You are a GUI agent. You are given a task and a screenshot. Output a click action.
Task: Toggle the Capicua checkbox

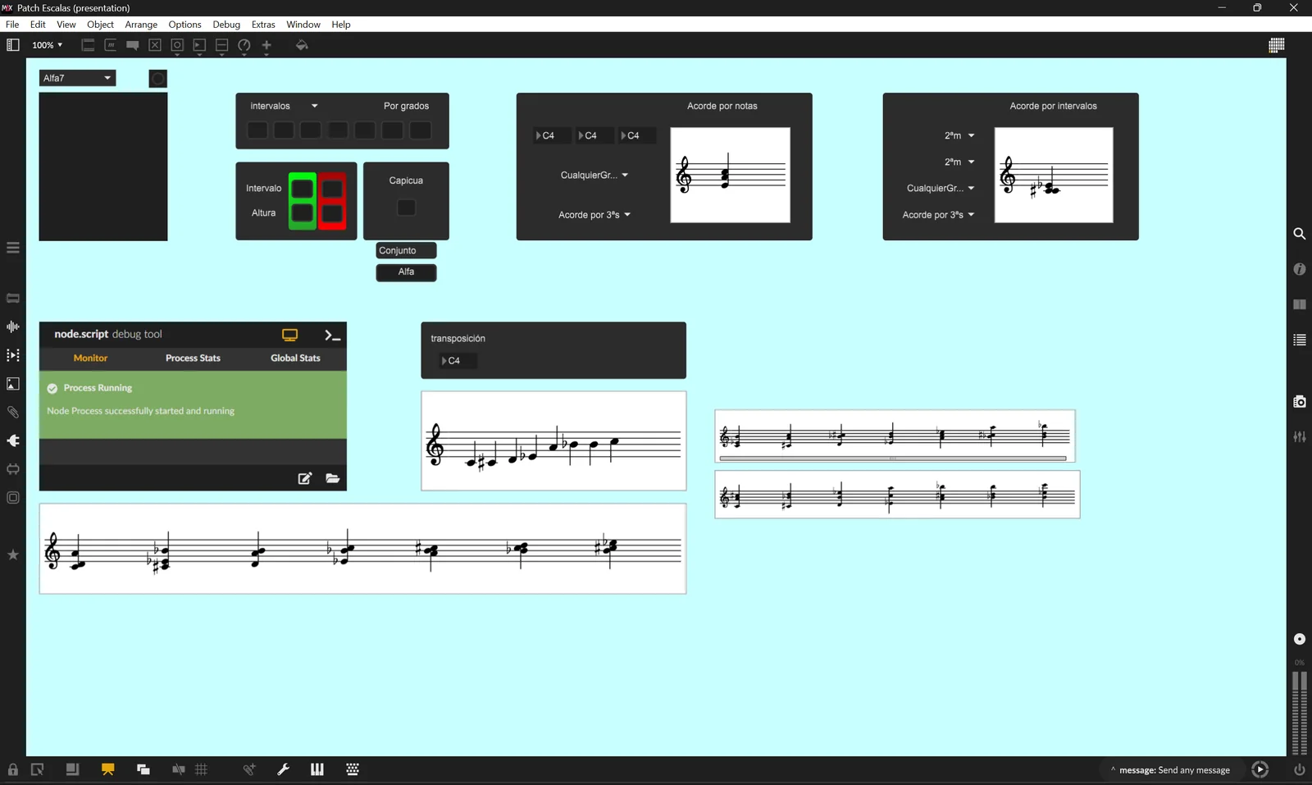click(x=406, y=208)
